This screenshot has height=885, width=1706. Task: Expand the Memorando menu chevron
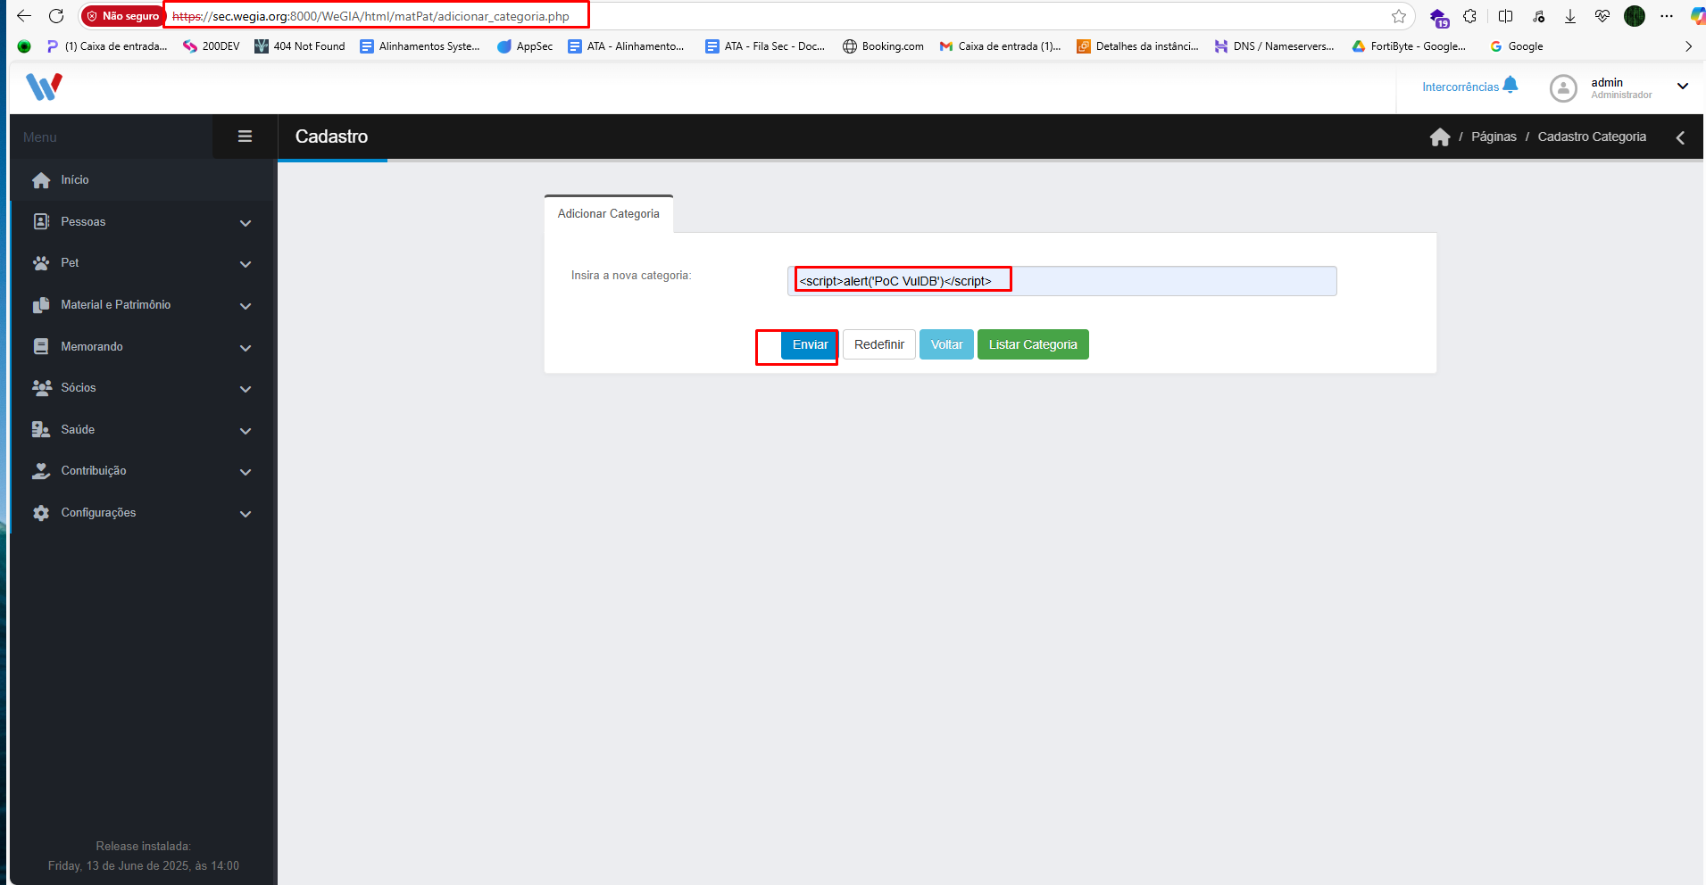(245, 348)
